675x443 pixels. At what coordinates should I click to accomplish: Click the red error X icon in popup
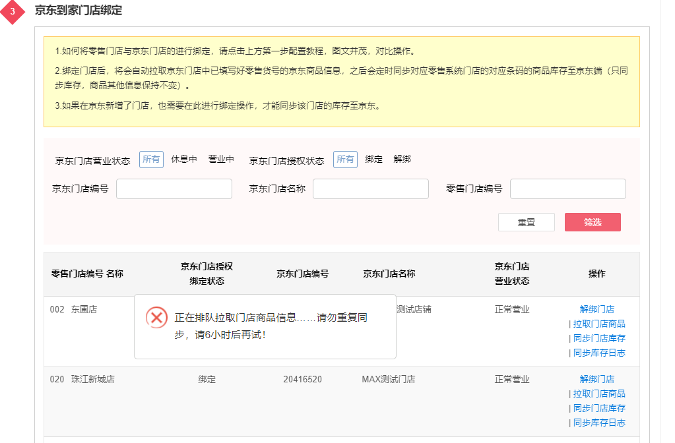tap(156, 318)
